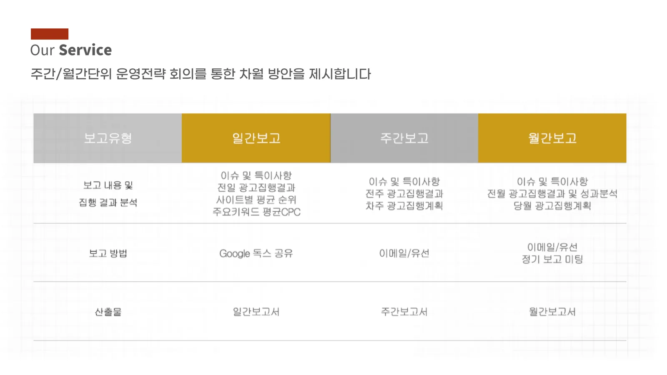Click the monthly cell listing 당월 광고집행계획

(552, 194)
